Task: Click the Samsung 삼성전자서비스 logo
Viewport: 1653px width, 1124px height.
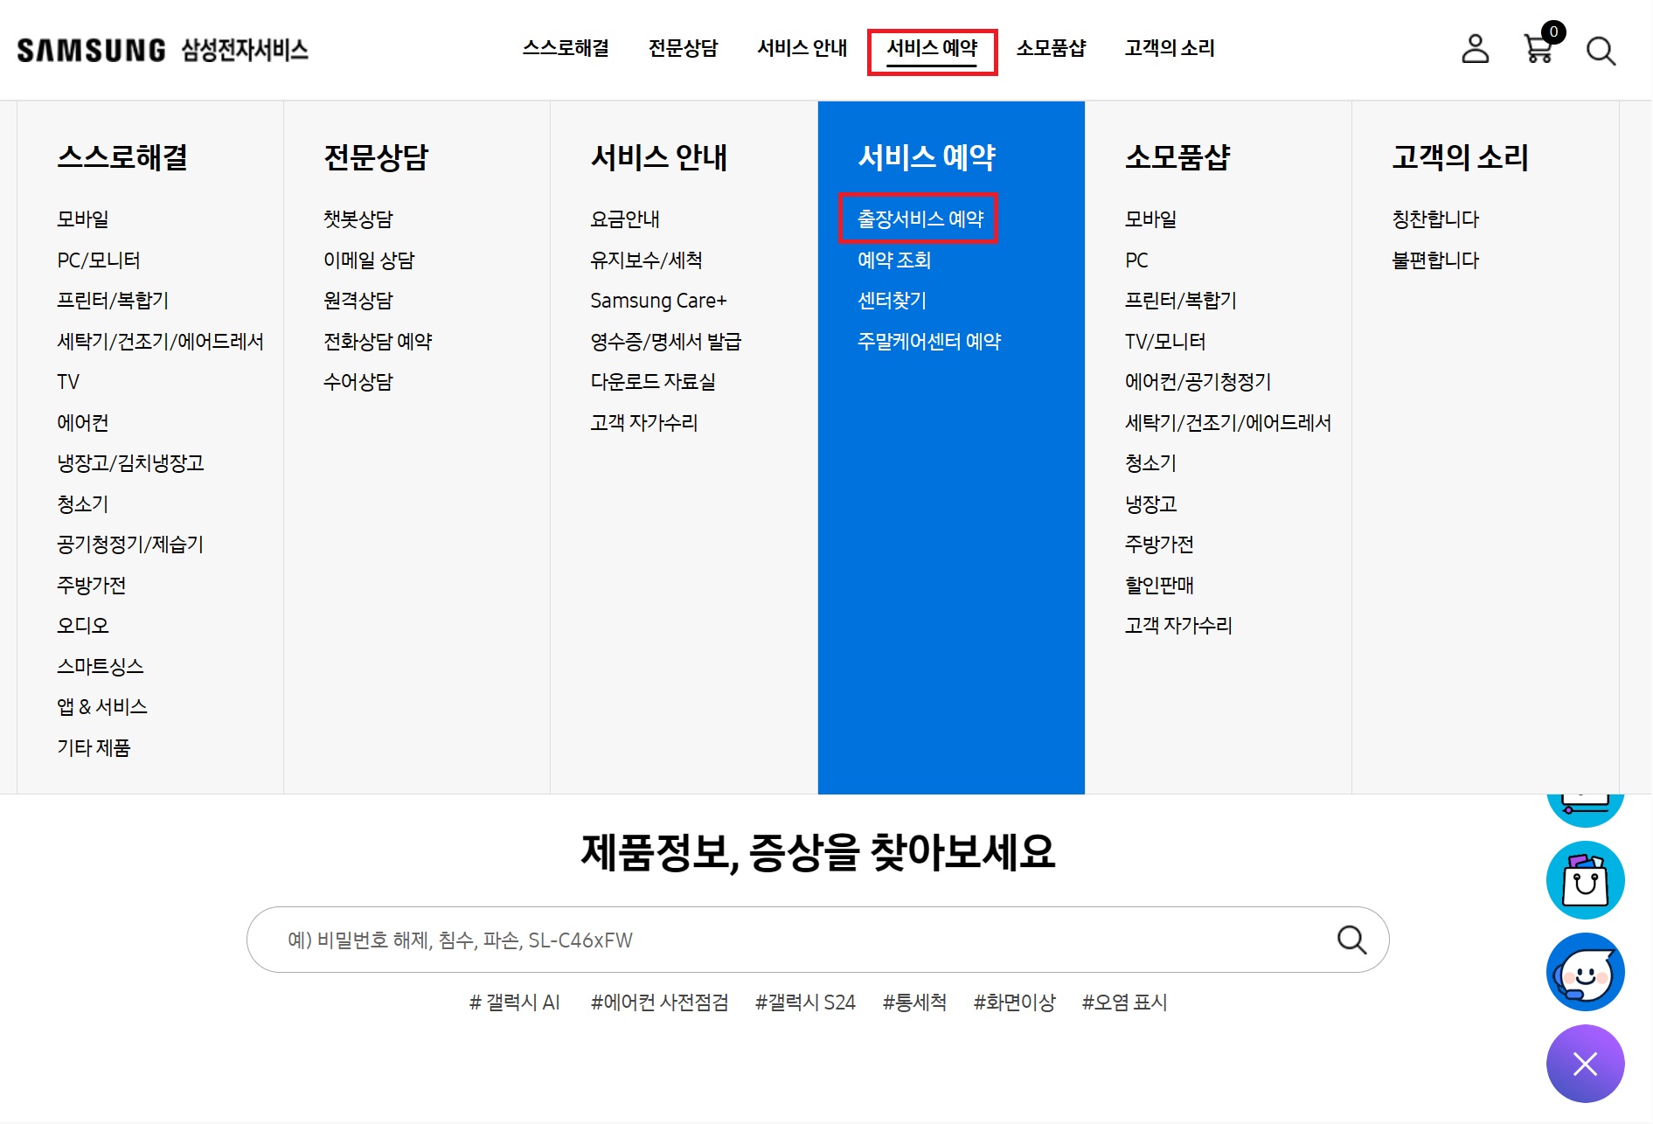Action: (163, 50)
